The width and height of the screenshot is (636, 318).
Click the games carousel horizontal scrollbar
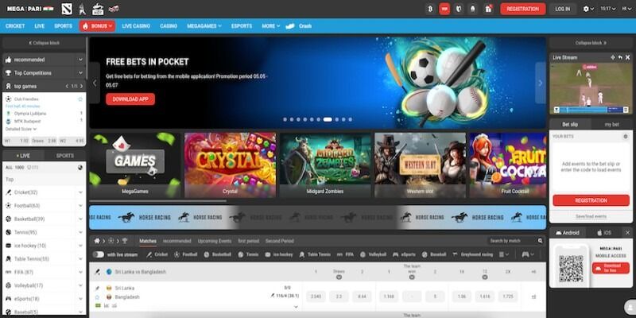(157, 201)
